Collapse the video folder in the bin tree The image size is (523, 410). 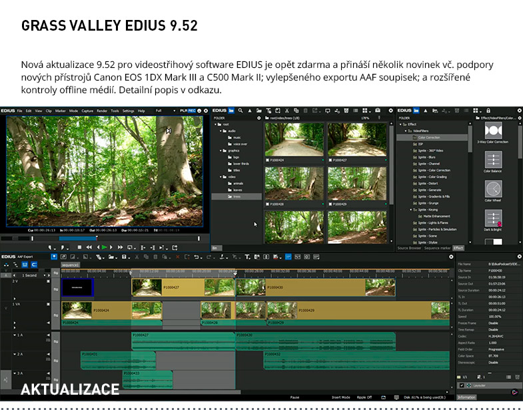click(221, 177)
